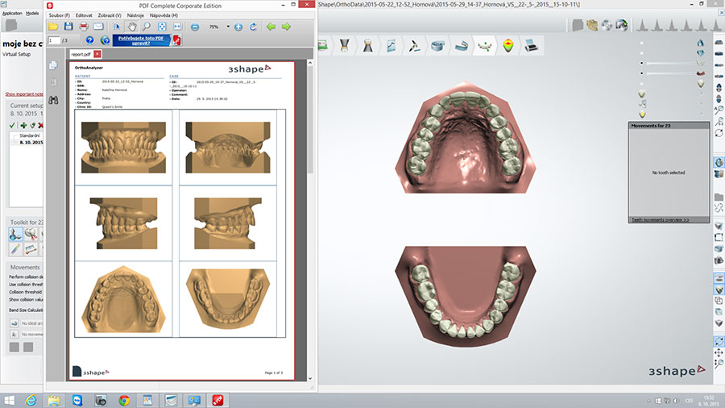Open the blue question mark help icon
This screenshot has height=408, width=725.
[89, 40]
